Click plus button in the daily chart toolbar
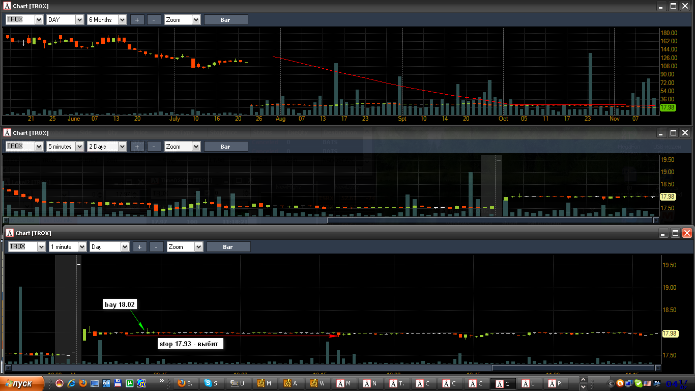This screenshot has width=695, height=391. point(137,20)
